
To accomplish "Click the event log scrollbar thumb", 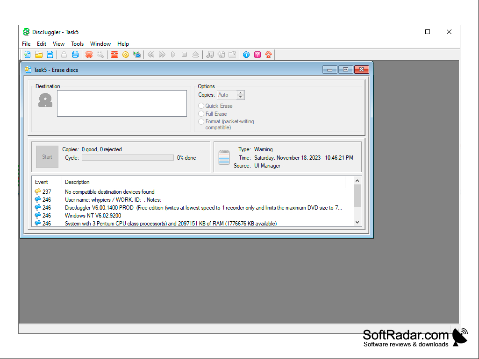I will 357,196.
